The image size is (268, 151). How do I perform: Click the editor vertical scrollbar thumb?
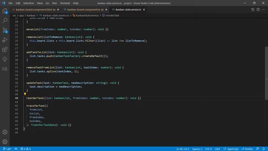tap(266, 73)
